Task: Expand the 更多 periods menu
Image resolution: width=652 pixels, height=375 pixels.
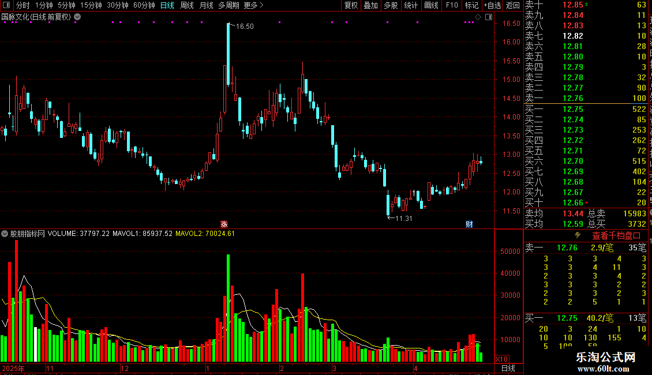Action: [x=253, y=5]
